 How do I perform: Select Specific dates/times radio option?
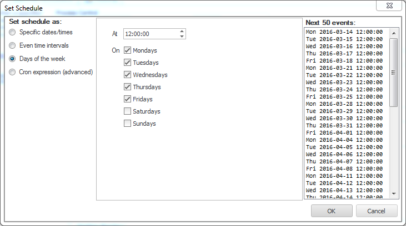(12, 33)
